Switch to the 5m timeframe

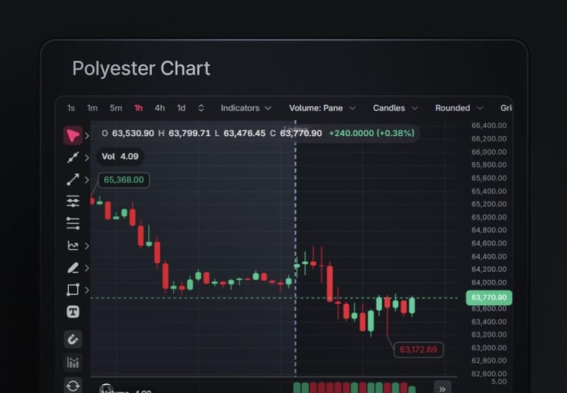[x=116, y=108]
